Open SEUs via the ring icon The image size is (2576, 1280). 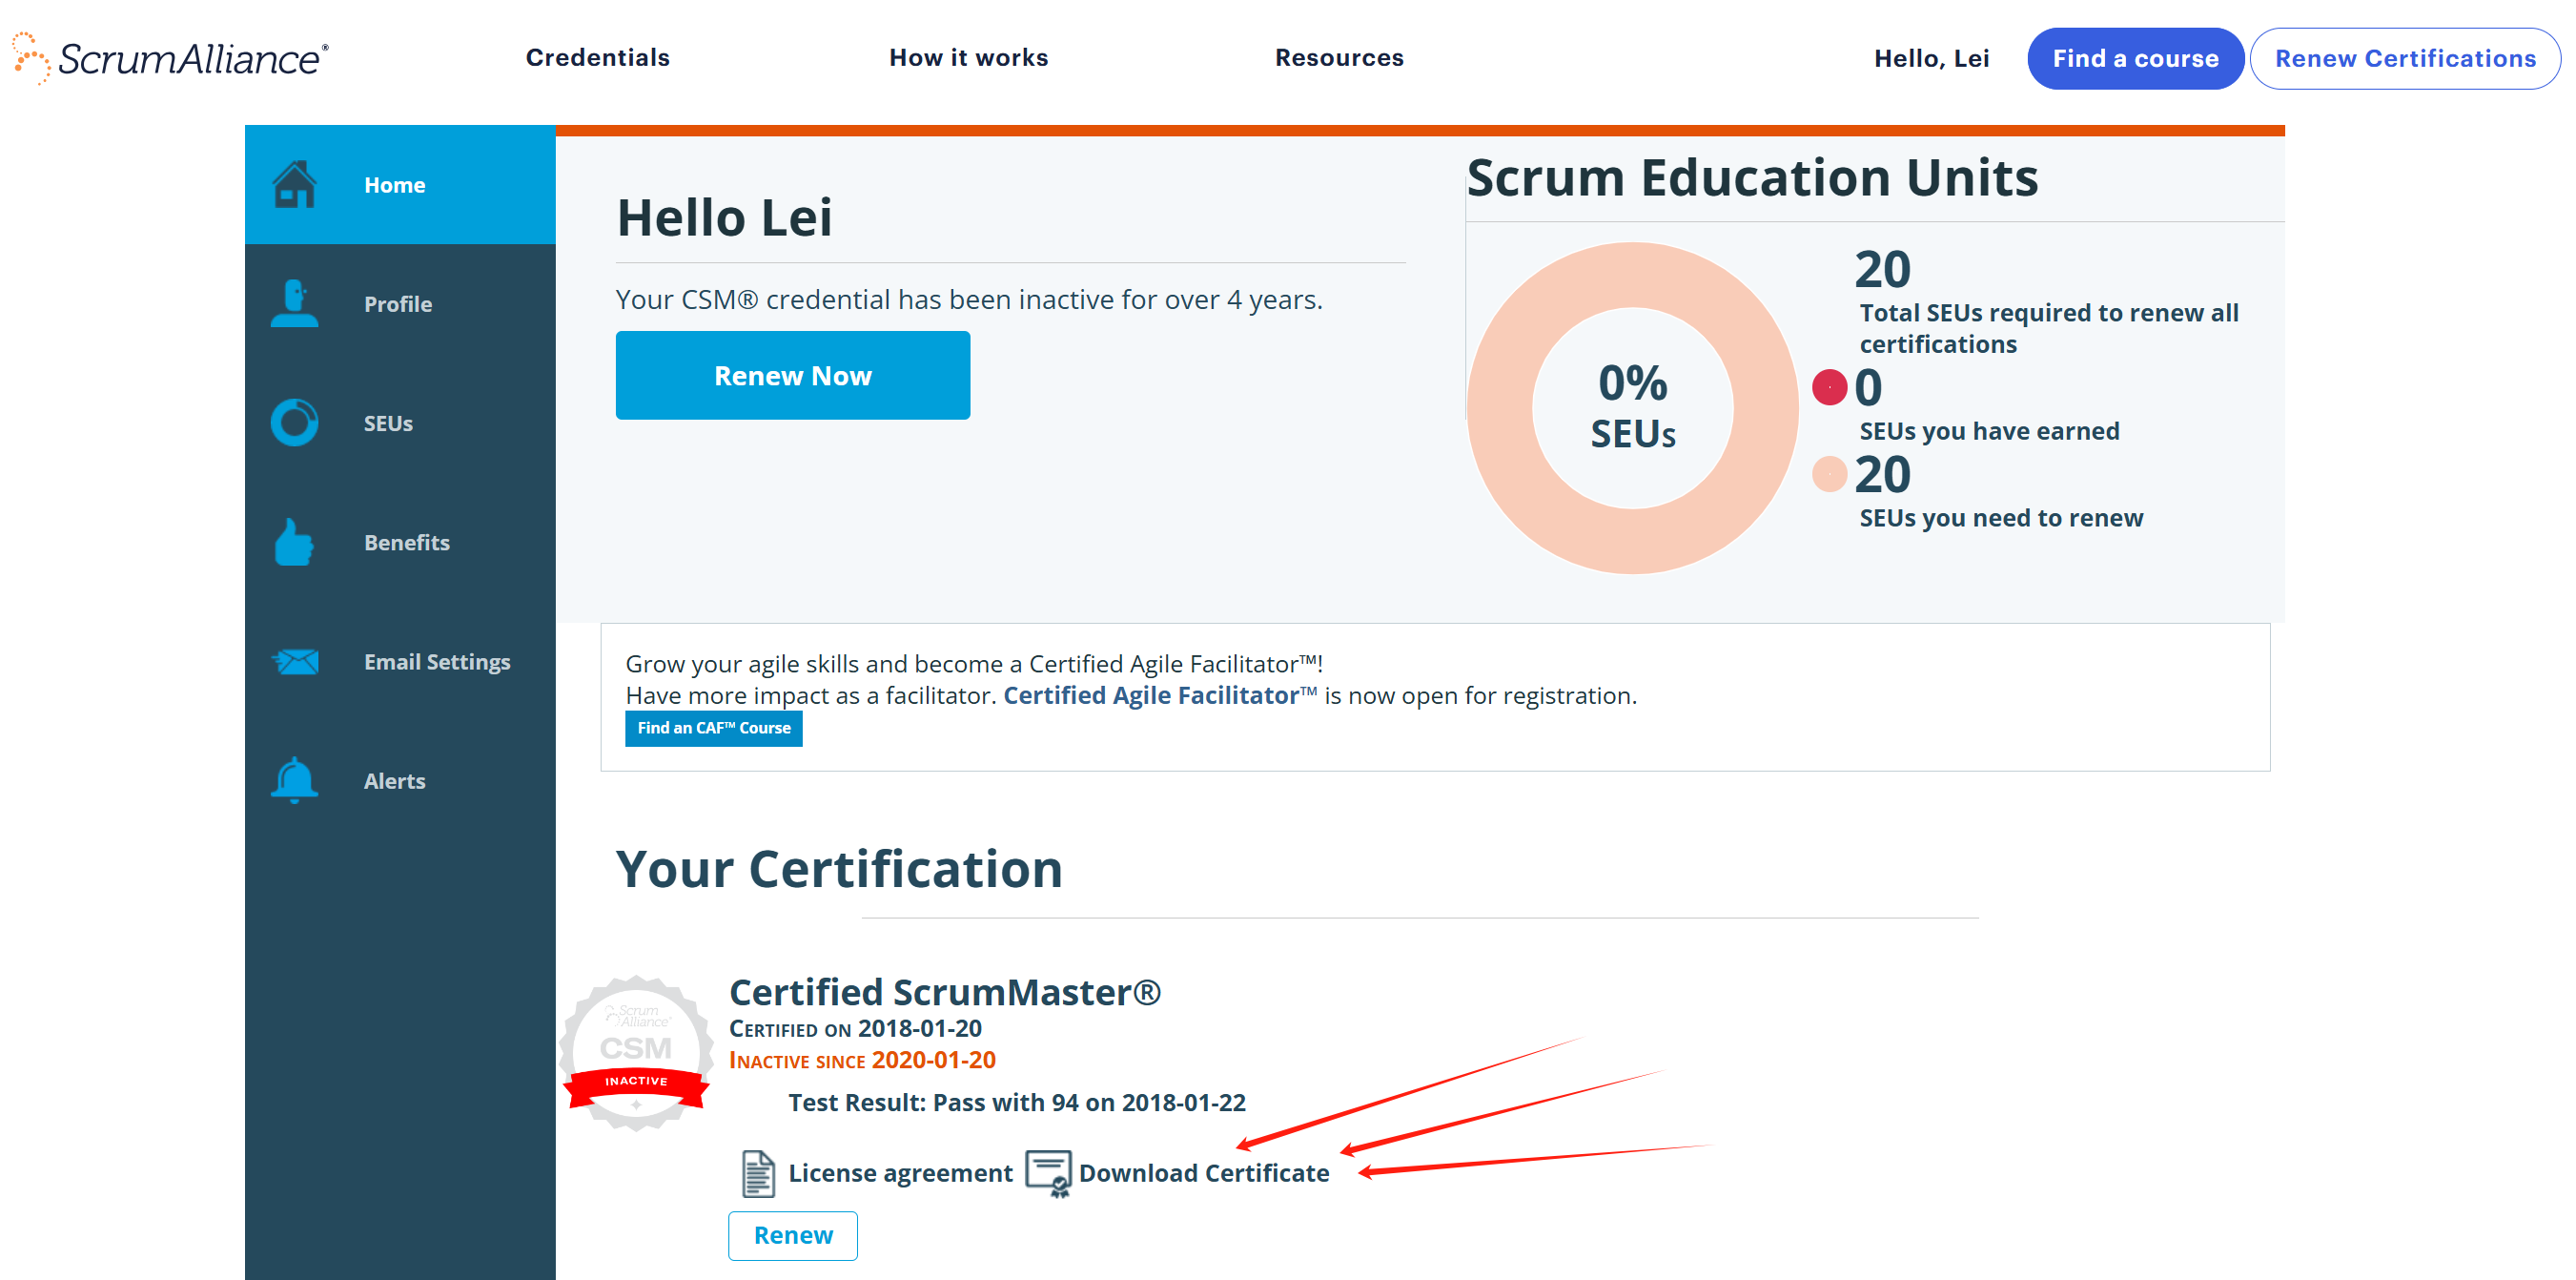click(x=294, y=423)
